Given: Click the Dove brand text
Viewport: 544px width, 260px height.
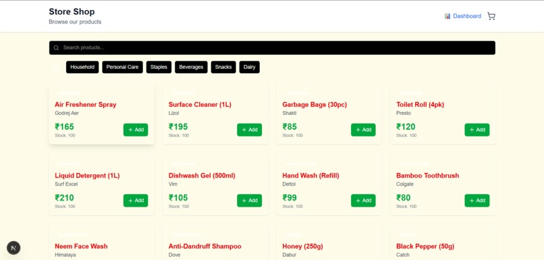Looking at the screenshot, I should click(x=175, y=255).
